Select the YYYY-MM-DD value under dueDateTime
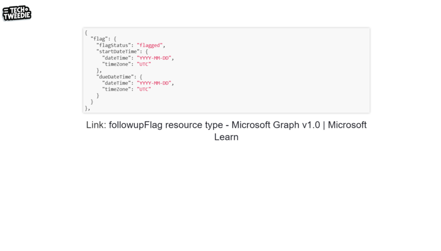The height and width of the screenshot is (251, 441). tap(155, 83)
